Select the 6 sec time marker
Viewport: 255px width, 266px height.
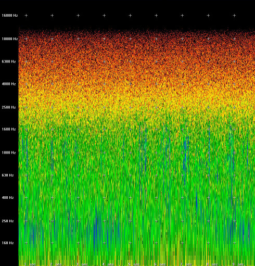coord(160,264)
